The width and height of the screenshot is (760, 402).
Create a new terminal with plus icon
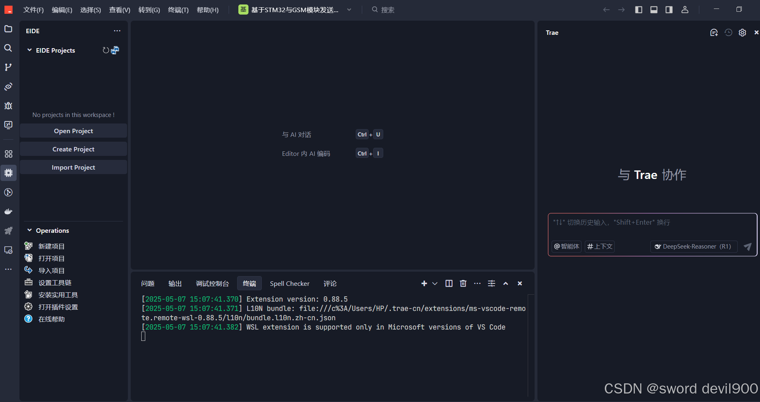[x=424, y=283]
